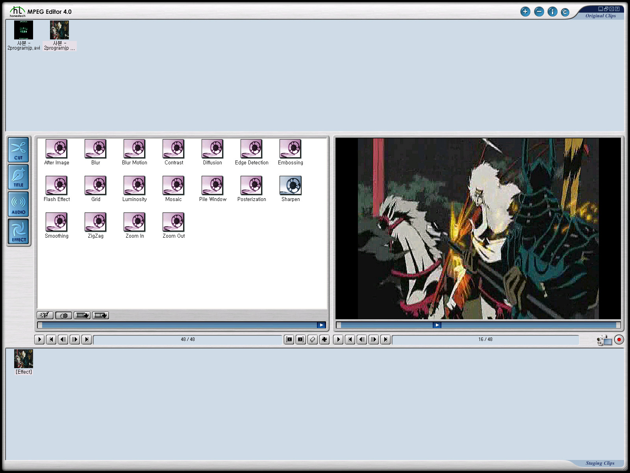The width and height of the screenshot is (630, 473).
Task: Click the second filmstrip apply button
Action: [x=100, y=315]
